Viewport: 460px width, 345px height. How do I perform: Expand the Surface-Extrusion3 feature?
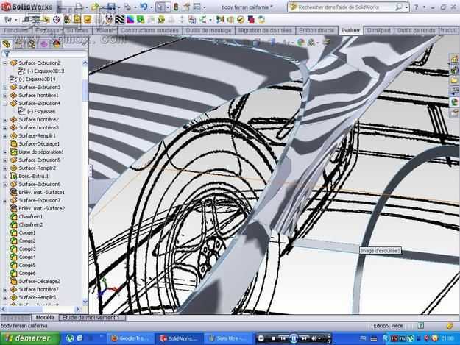(4, 87)
